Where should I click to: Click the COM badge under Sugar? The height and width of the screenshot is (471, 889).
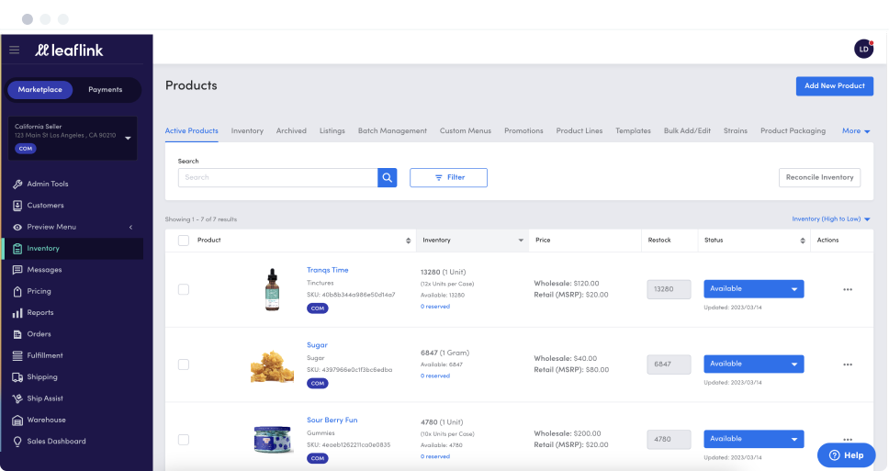318,383
